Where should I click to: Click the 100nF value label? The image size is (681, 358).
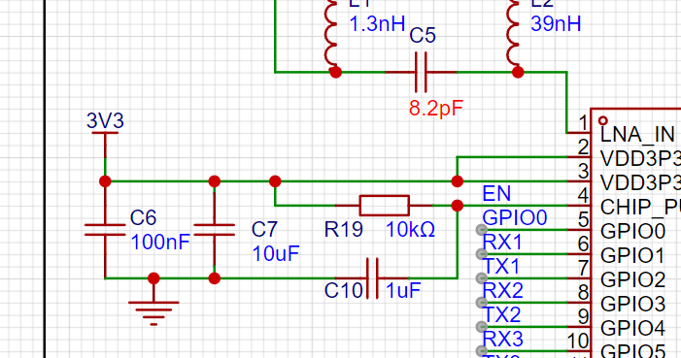pyautogui.click(x=160, y=243)
